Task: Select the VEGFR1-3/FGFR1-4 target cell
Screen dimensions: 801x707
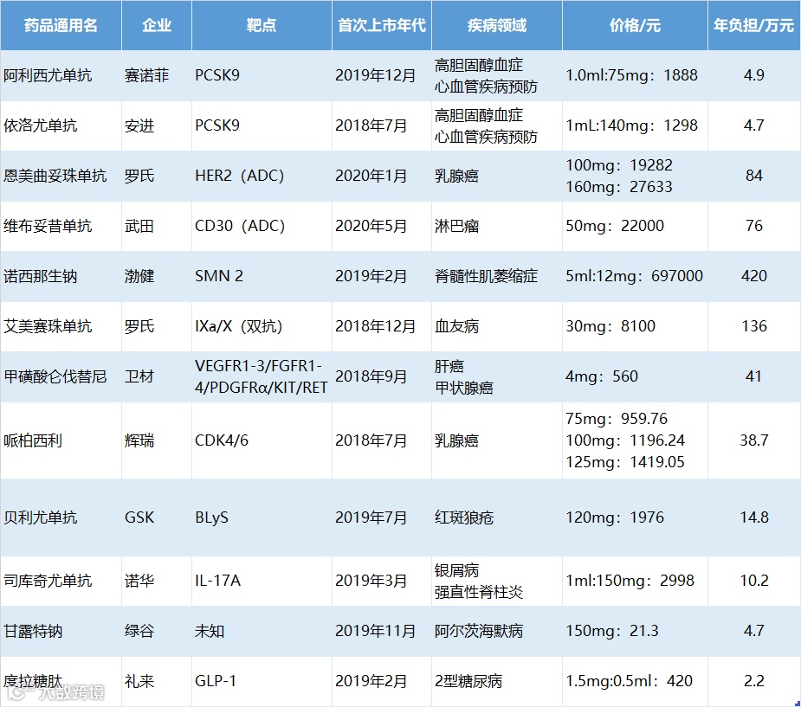Action: coord(261,376)
